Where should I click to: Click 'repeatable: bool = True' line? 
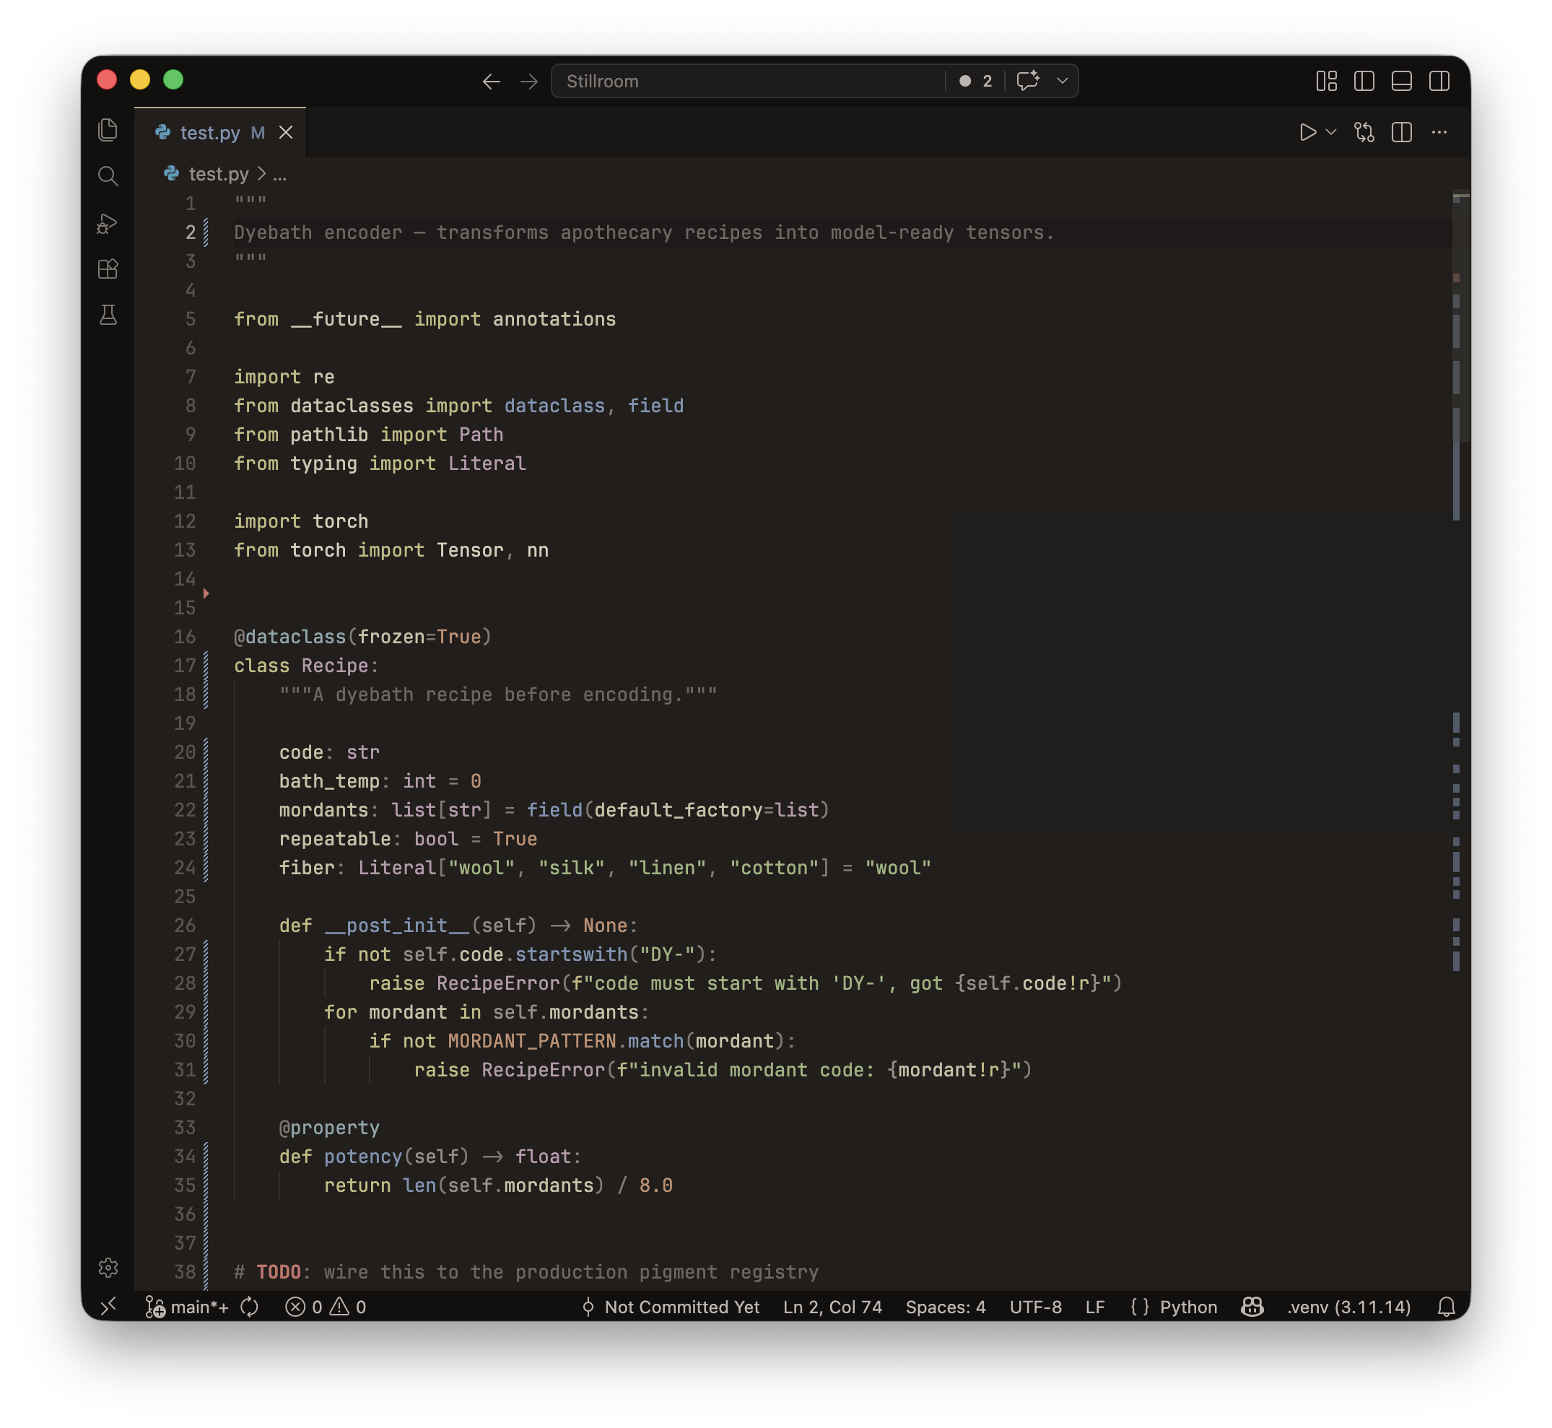[x=408, y=839]
